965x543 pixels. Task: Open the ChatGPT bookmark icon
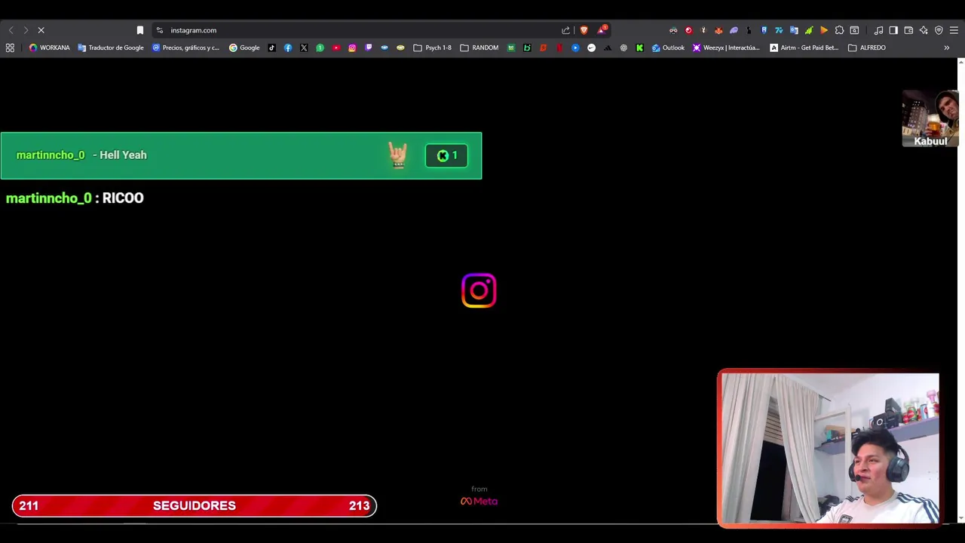click(x=623, y=48)
